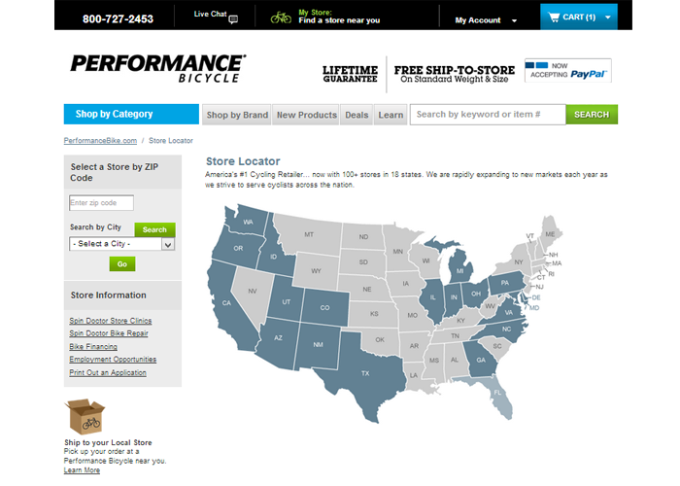This screenshot has width=680, height=486.
Task: Click the PayPal now accepting badge
Action: (567, 70)
